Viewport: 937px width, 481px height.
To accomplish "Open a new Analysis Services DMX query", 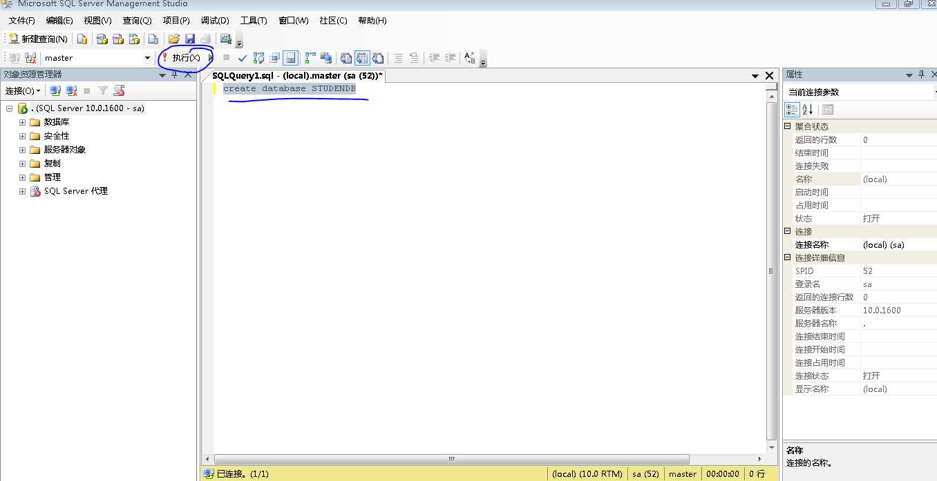I will [118, 39].
